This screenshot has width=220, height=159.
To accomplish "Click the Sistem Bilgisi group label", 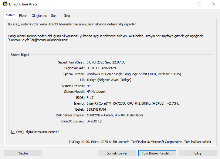I will tap(20, 55).
